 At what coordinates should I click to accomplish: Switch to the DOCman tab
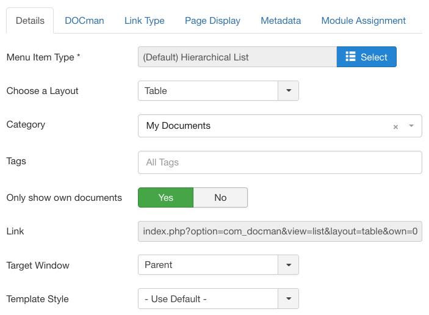click(x=84, y=21)
